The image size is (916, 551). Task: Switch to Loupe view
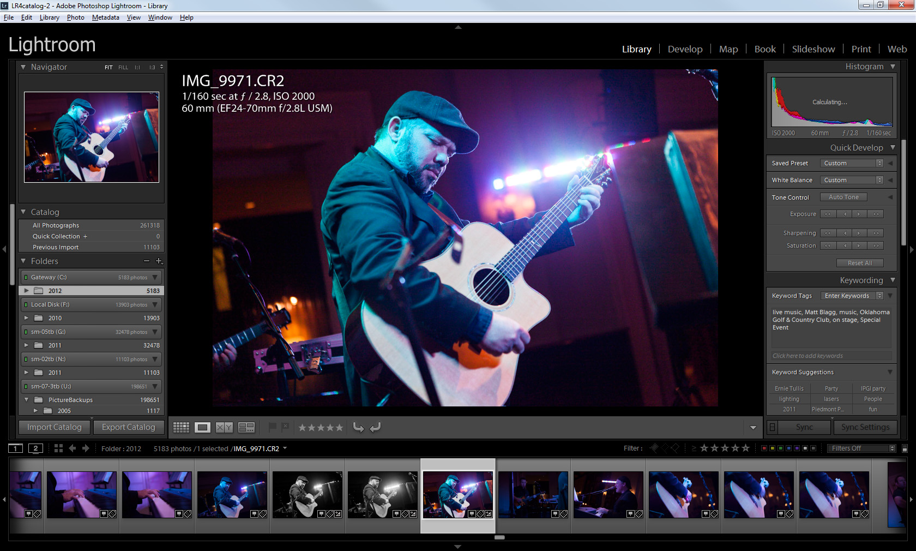[x=203, y=427]
